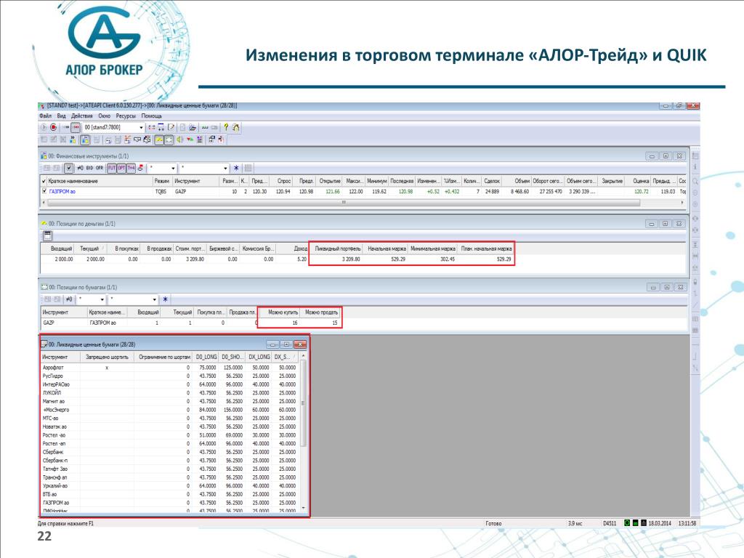Viewport: 744px width, 558px height.
Task: Toggle the BID filter button
Action: (89, 168)
